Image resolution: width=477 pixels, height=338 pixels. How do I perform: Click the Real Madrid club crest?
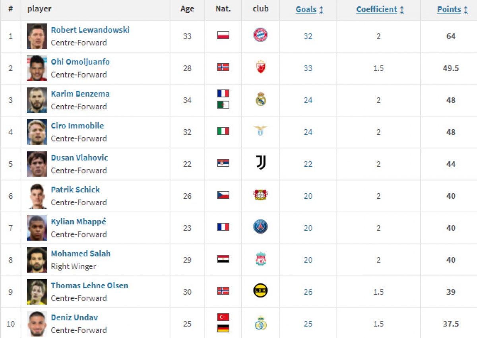click(260, 99)
